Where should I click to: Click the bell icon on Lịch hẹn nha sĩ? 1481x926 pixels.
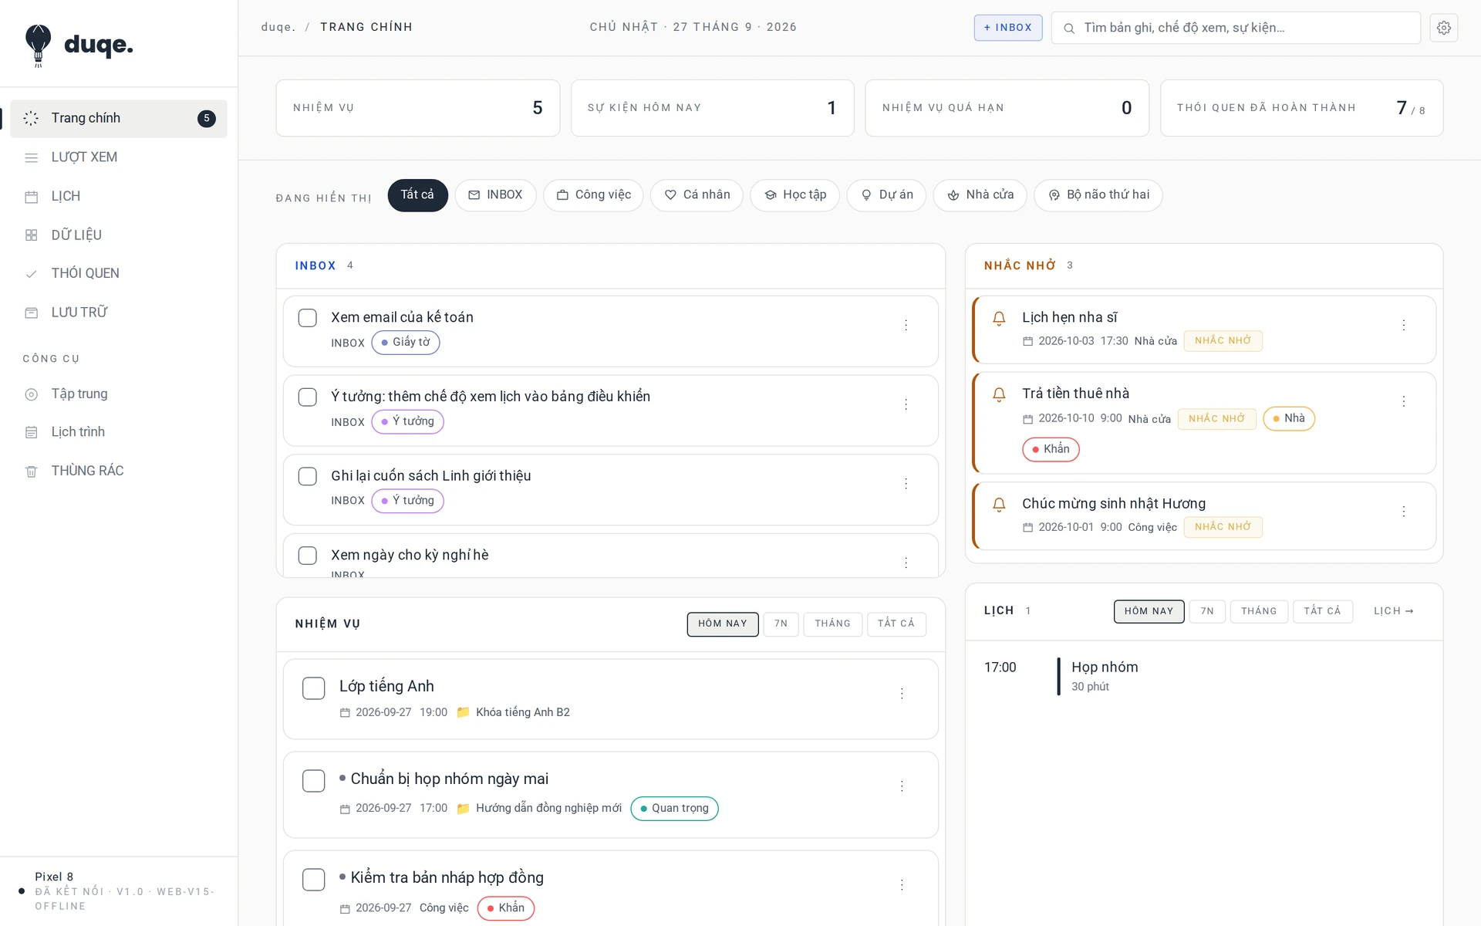pyautogui.click(x=999, y=318)
